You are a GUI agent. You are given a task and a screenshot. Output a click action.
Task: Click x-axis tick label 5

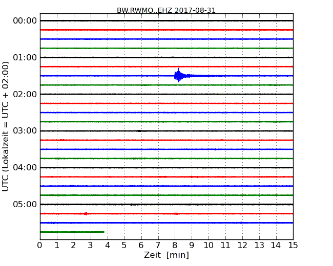pos(124,246)
